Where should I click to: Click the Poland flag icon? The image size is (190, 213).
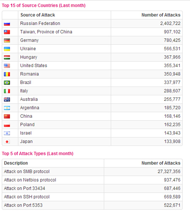click(7, 125)
